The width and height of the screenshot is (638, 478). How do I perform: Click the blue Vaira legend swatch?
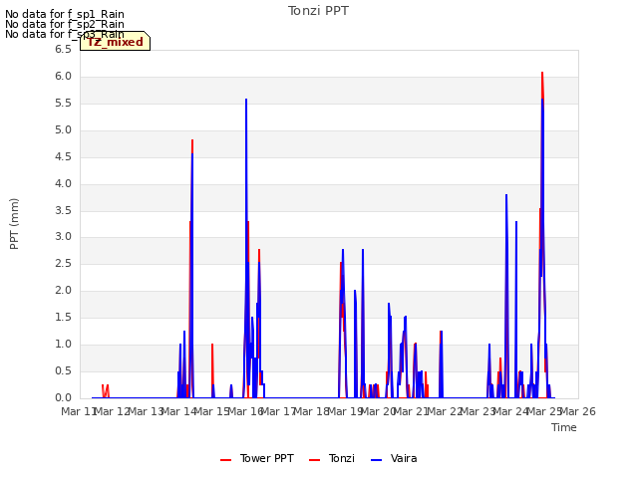click(377, 460)
